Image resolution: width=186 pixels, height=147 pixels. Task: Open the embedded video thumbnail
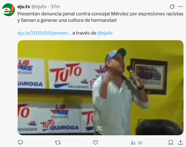tap(101, 88)
